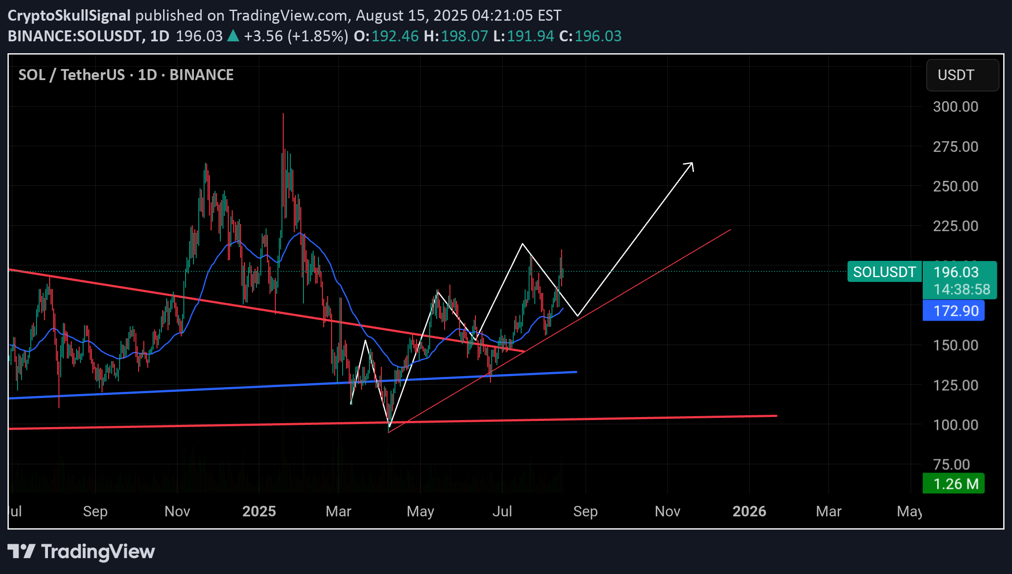
Task: Click the 1.26 M volume label
Action: tap(954, 483)
